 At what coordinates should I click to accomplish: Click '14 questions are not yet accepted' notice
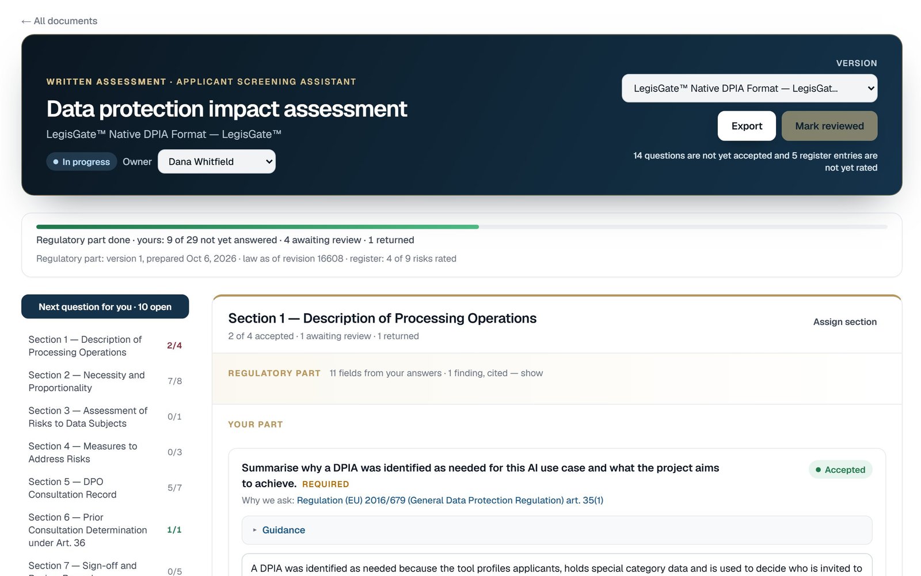(755, 162)
